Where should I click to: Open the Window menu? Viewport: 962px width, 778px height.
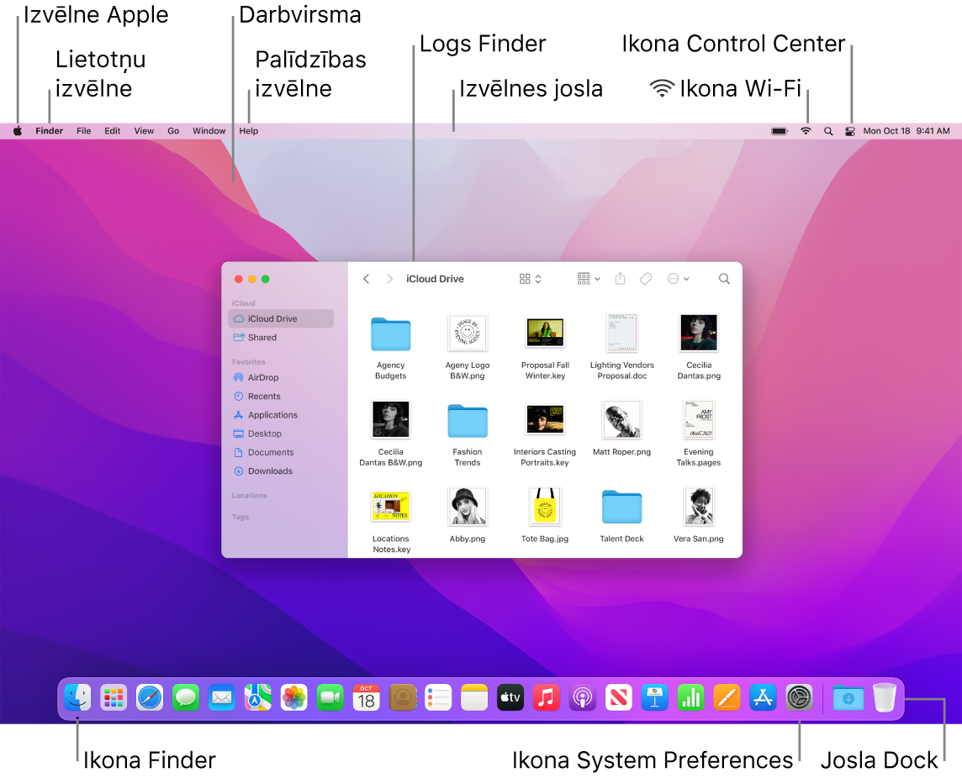point(209,130)
